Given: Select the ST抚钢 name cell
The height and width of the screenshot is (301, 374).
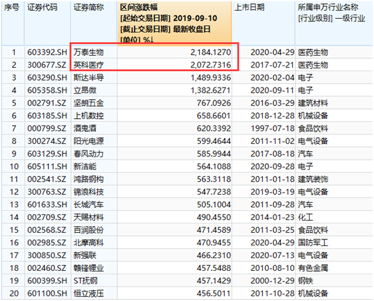Looking at the screenshot, I should pyautogui.click(x=85, y=281).
